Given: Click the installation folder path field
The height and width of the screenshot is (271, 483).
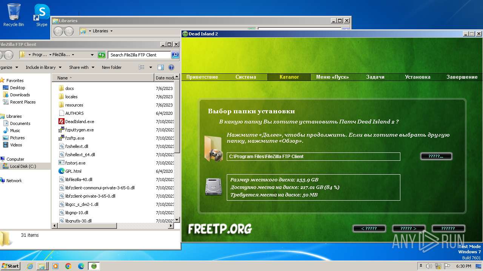Looking at the screenshot, I should tap(313, 157).
